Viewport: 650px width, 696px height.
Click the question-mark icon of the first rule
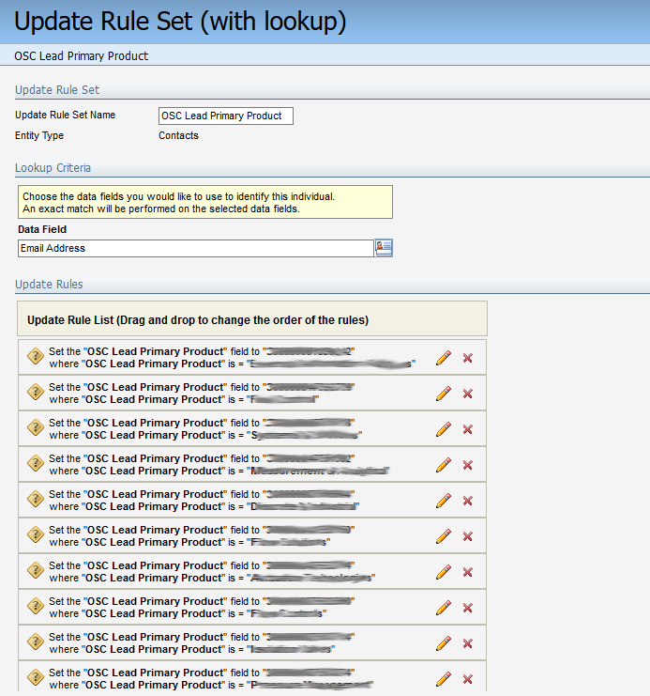pos(36,356)
